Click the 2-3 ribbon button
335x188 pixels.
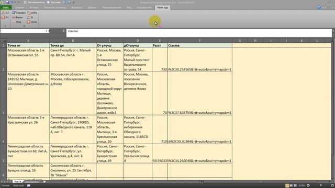tap(5, 13)
